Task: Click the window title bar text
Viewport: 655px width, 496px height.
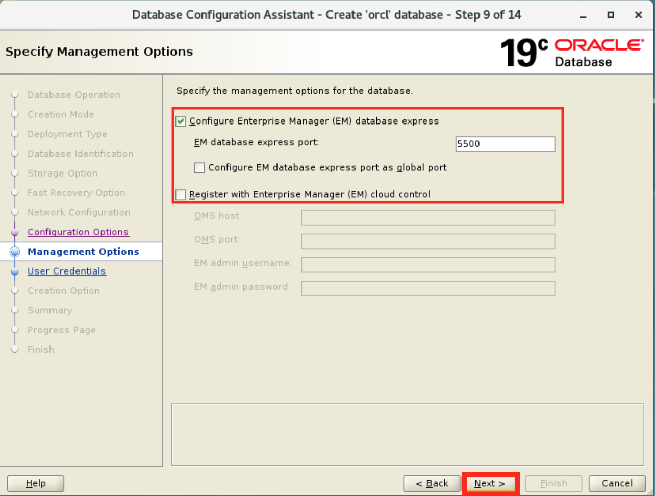Action: [x=326, y=15]
